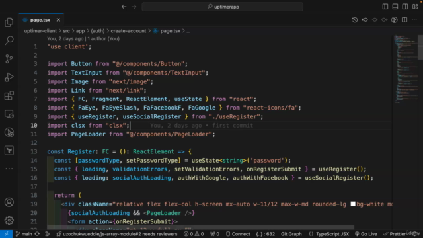Click the PageLoader import path string
Screen dimensions: 423x238
point(169,134)
